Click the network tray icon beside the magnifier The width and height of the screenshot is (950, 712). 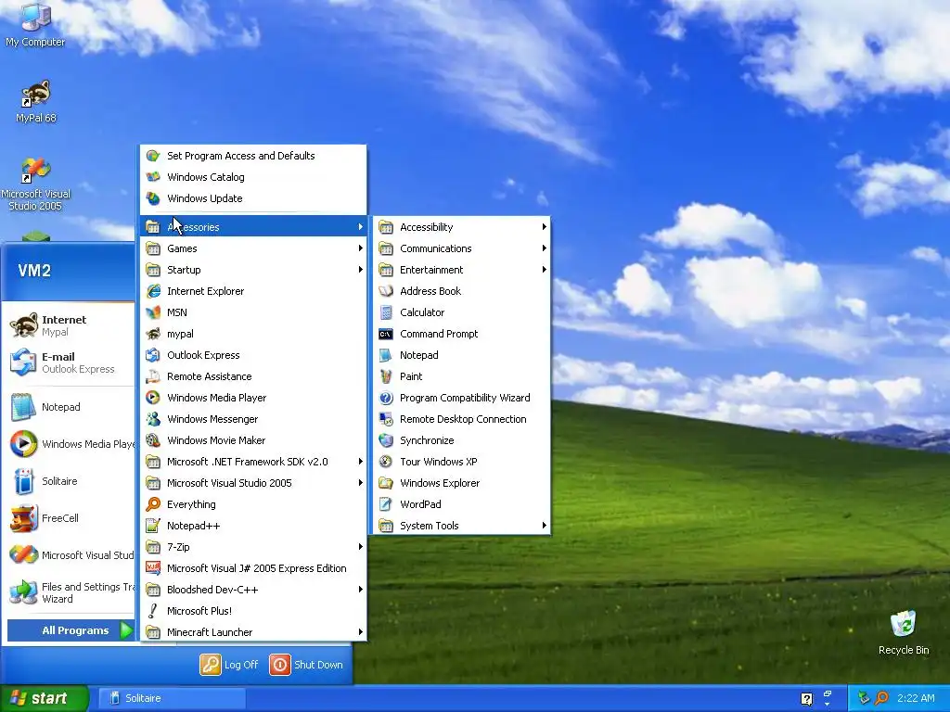tap(864, 698)
